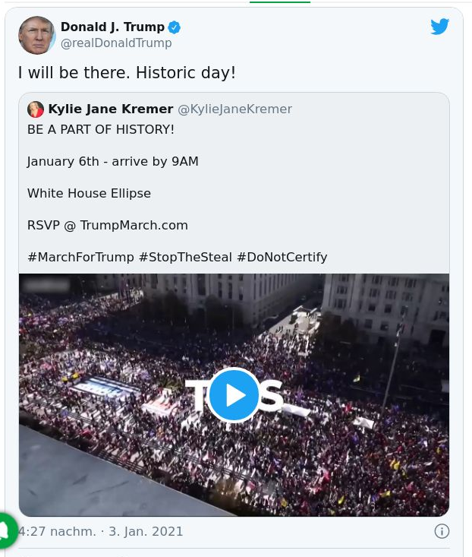Open the Donald J. Trump display name
472x557 pixels.
[112, 27]
